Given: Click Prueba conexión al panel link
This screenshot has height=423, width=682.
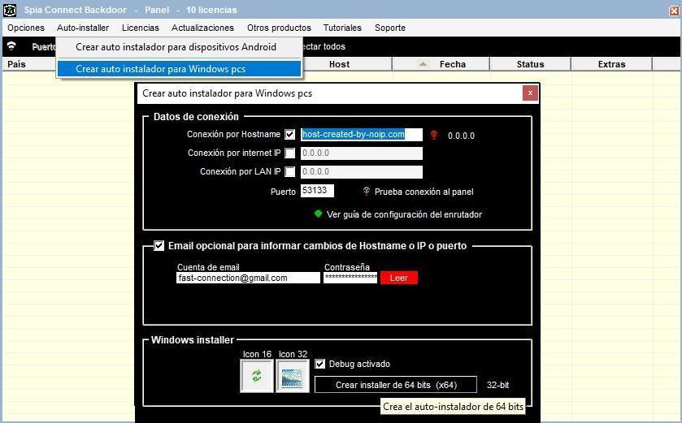Looking at the screenshot, I should (x=424, y=192).
